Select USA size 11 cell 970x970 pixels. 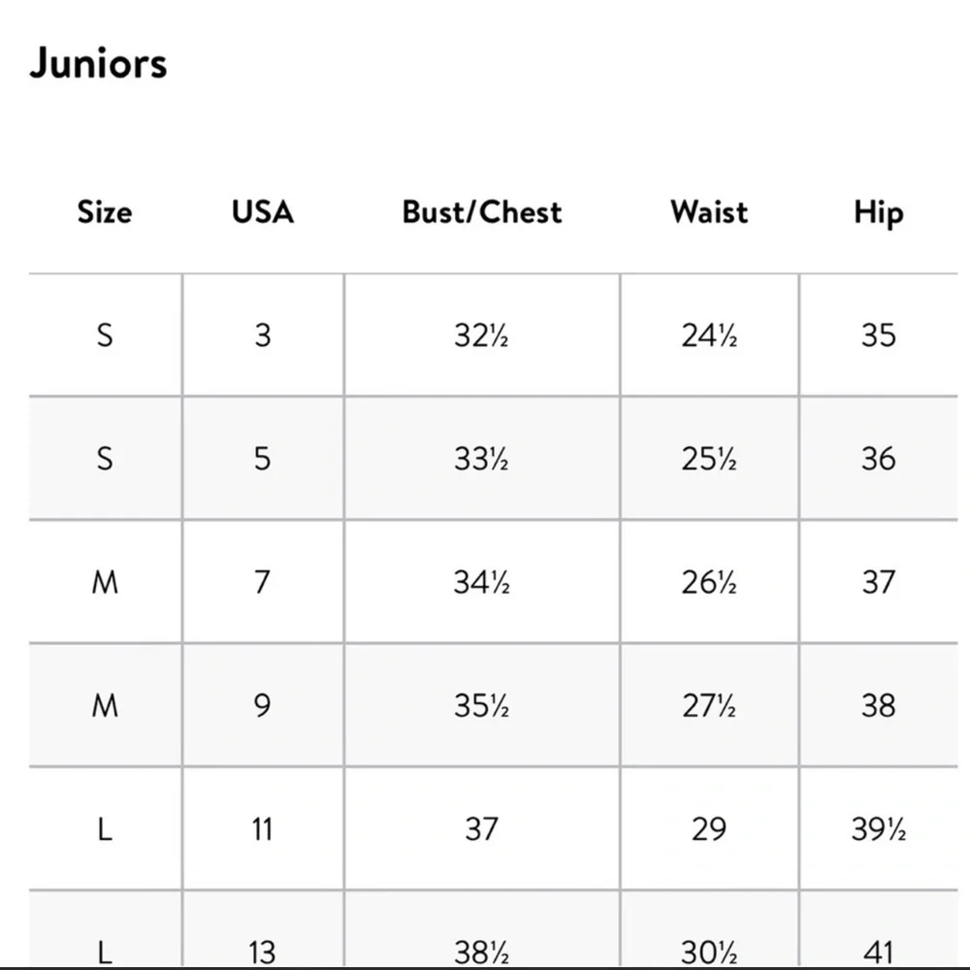pyautogui.click(x=263, y=829)
